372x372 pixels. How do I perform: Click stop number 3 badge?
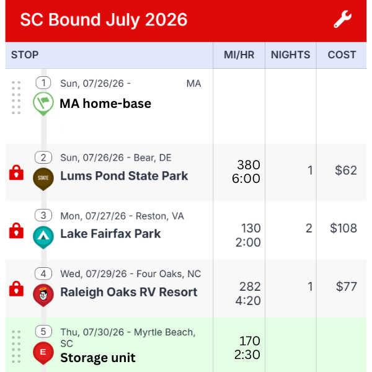43,215
